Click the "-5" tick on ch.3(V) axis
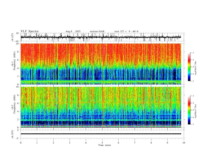This screenshot has width=207, height=160. (18, 138)
